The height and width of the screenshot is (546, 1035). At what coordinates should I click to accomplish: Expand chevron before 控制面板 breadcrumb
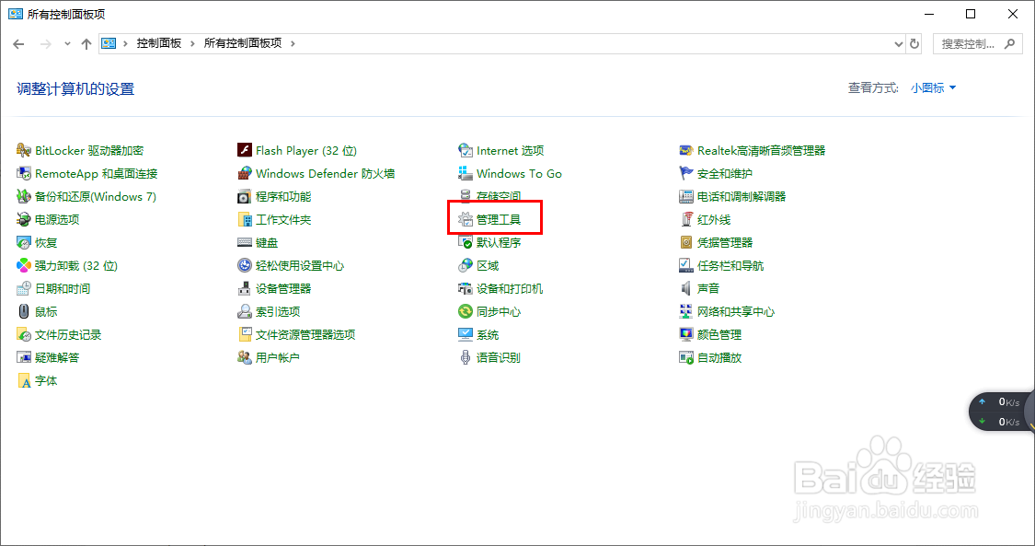click(125, 43)
